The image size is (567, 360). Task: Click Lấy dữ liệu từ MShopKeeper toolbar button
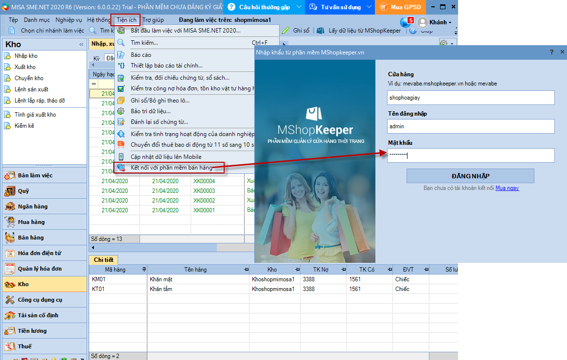click(359, 30)
